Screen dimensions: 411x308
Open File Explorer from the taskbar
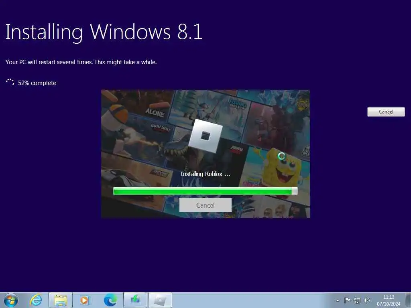61,300
